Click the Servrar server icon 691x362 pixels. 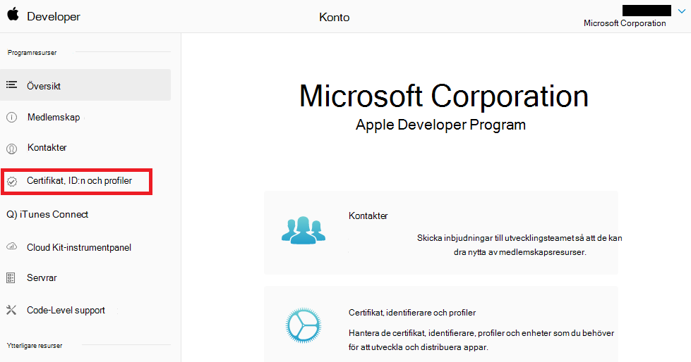pyautogui.click(x=11, y=278)
